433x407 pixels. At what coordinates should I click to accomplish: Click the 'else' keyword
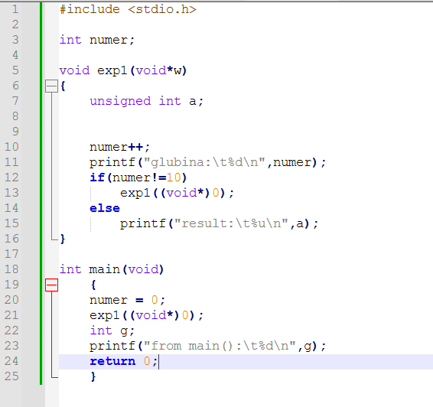(x=105, y=208)
